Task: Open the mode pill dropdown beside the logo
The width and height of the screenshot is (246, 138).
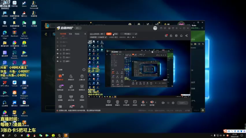Action: pyautogui.click(x=78, y=28)
